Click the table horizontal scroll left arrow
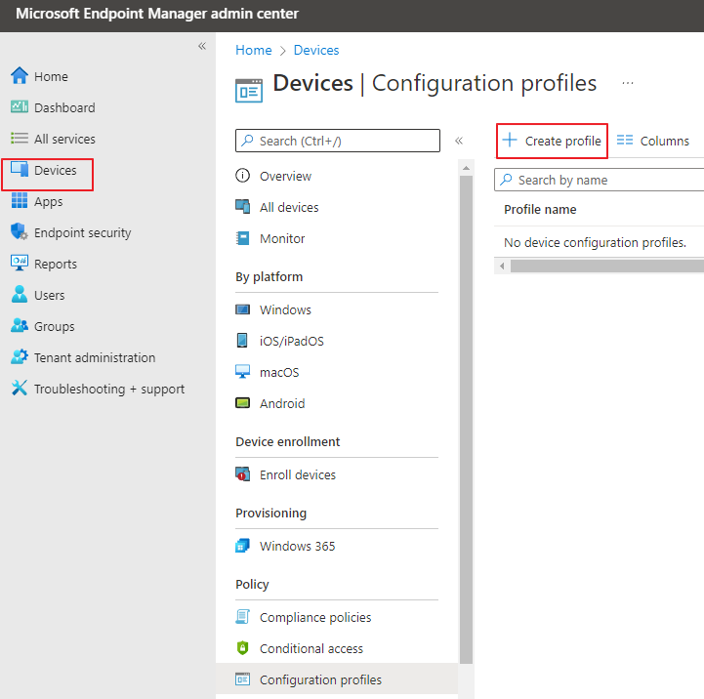 tap(502, 266)
